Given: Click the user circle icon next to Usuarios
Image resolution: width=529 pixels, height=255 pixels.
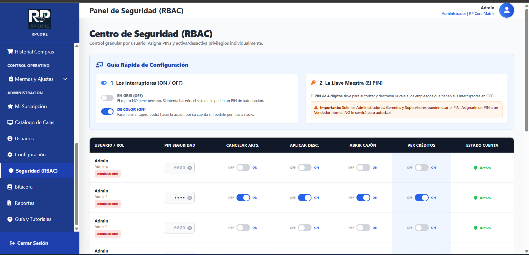Looking at the screenshot, I should [10, 138].
